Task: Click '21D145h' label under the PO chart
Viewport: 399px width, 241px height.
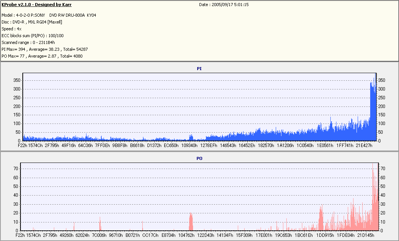Action: pyautogui.click(x=366, y=235)
